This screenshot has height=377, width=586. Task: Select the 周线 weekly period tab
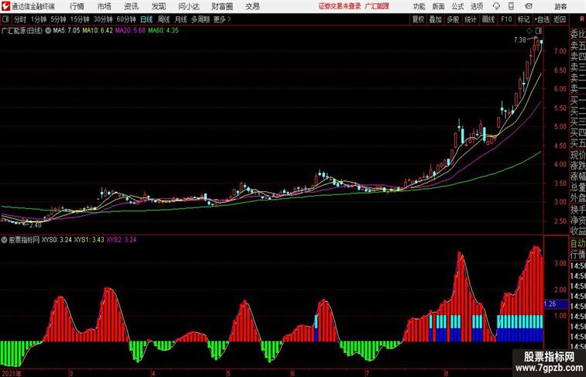tap(164, 19)
